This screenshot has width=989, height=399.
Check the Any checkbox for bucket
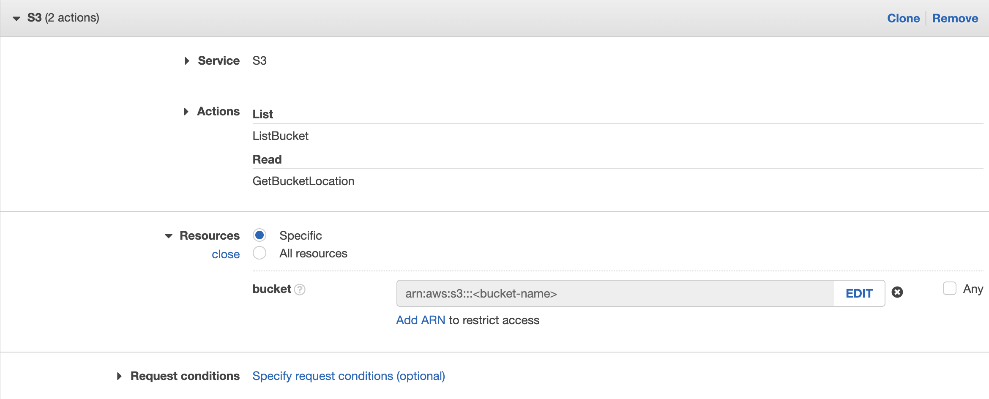949,289
